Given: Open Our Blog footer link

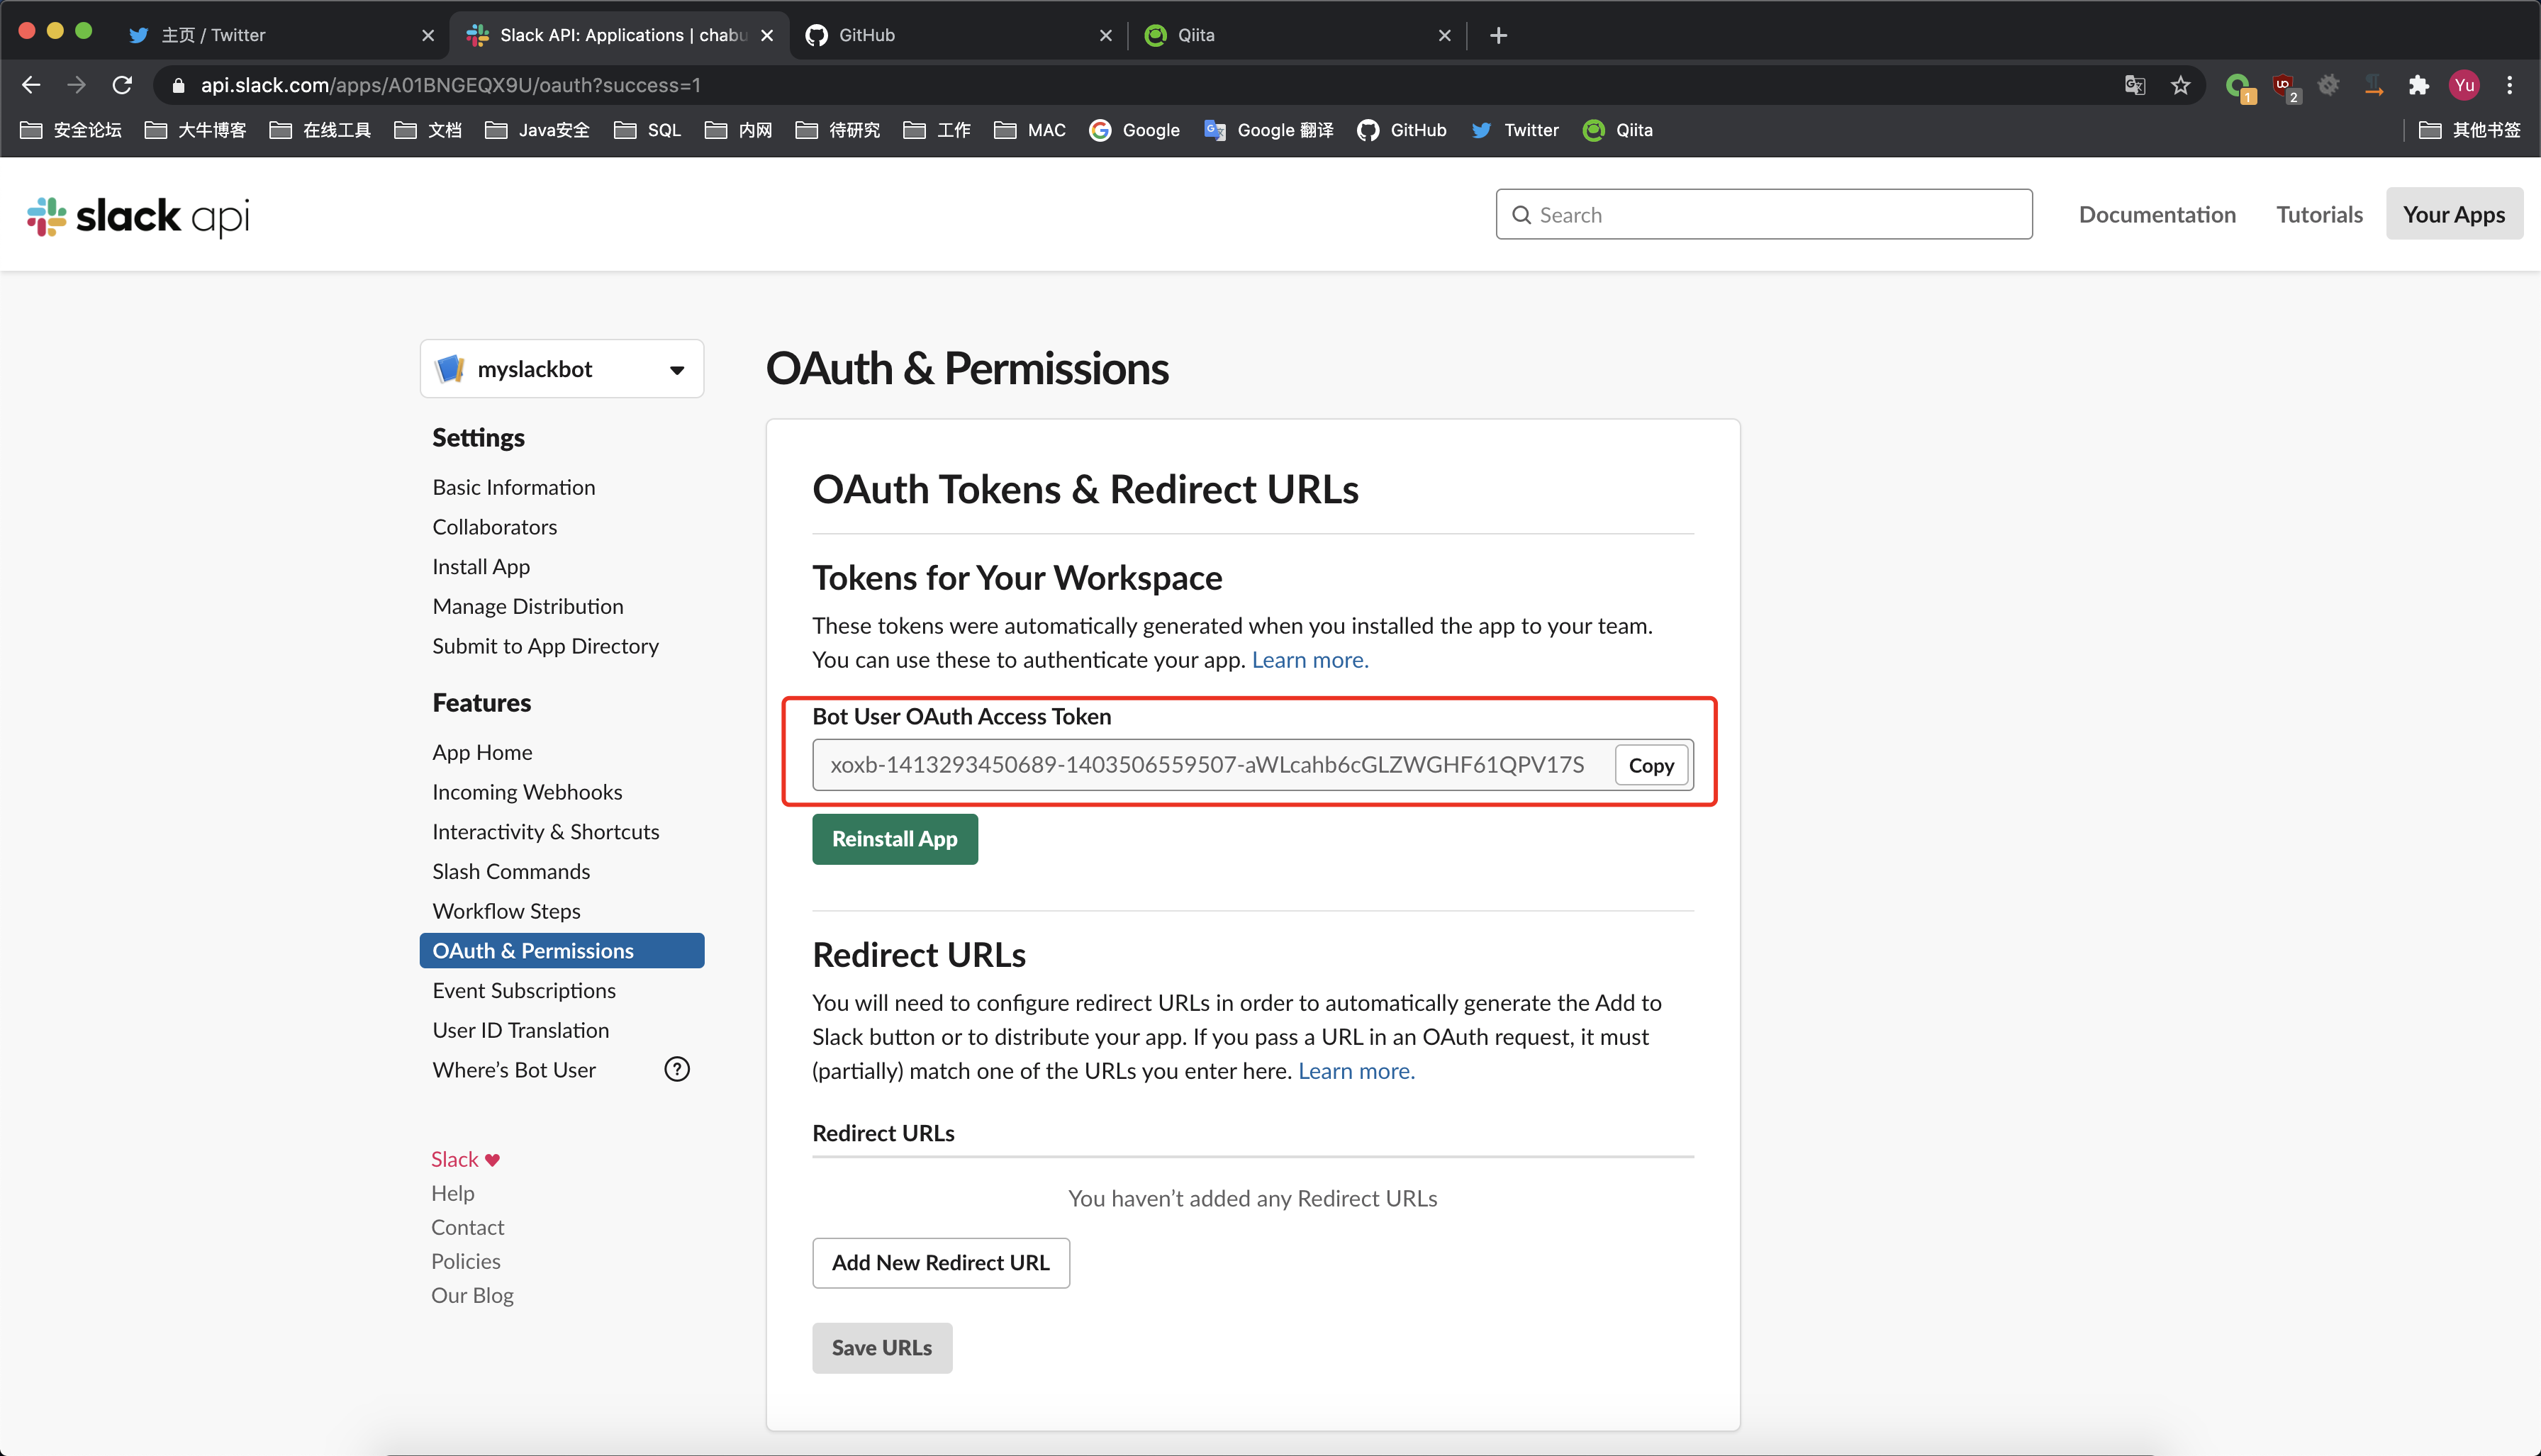Looking at the screenshot, I should [472, 1295].
